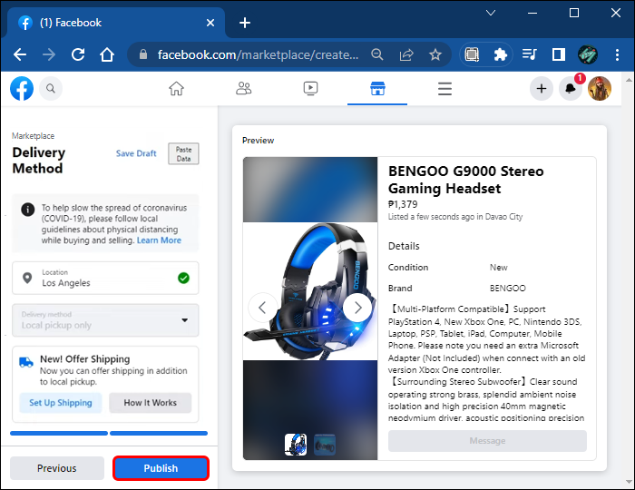Open notifications bell icon
Image resolution: width=635 pixels, height=490 pixels.
[x=571, y=89]
